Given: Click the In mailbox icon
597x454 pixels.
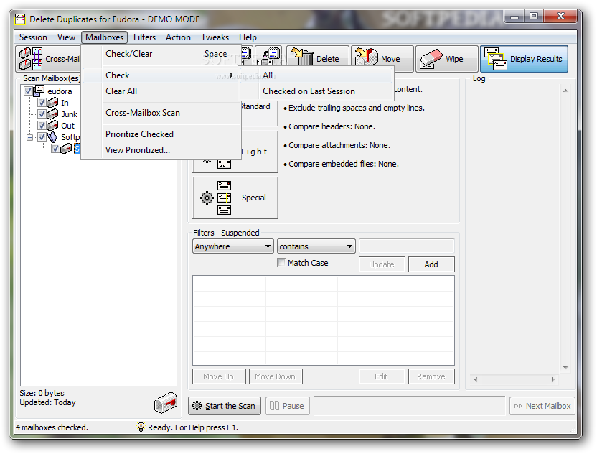Looking at the screenshot, I should (52, 103).
